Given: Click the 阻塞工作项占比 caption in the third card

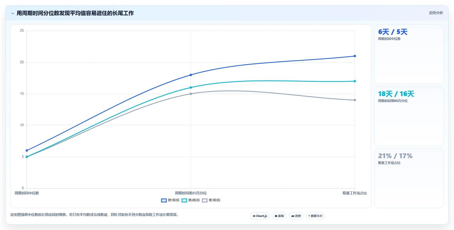Looking at the screenshot, I should [x=389, y=163].
